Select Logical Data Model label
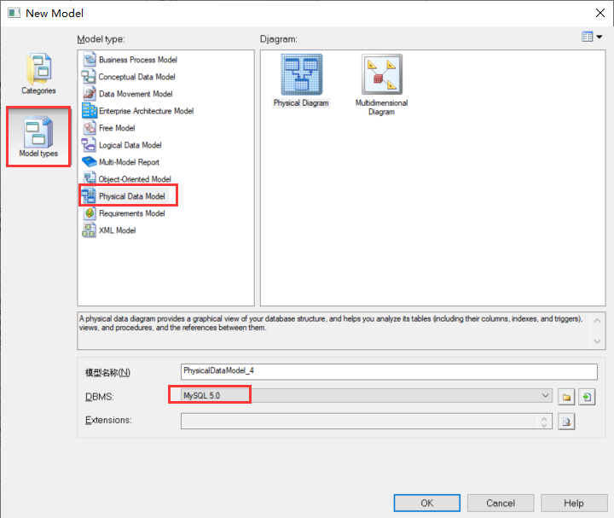Screen dimensions: 614x518 (x=130, y=145)
